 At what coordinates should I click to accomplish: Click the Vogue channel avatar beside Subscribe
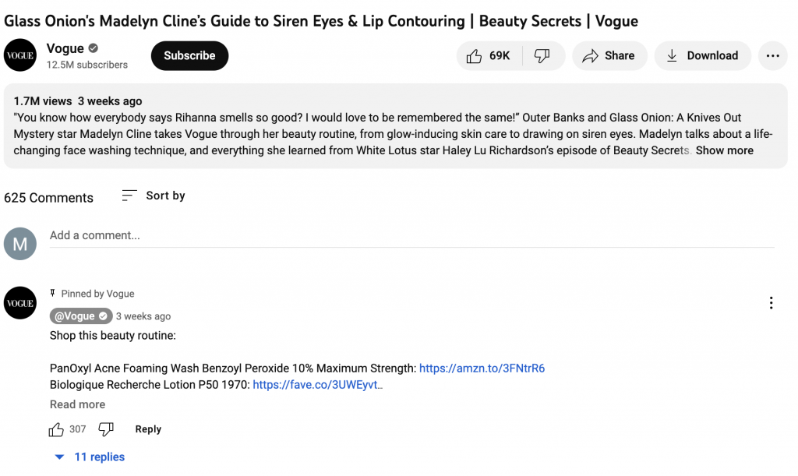point(20,55)
